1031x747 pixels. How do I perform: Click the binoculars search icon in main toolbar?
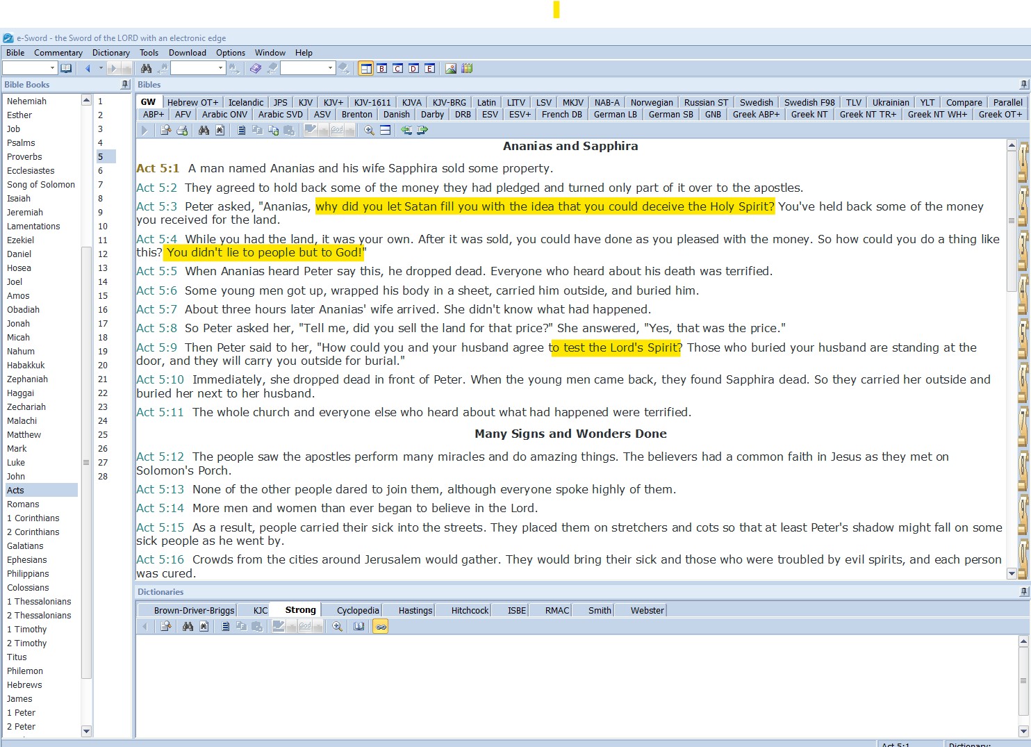pos(146,68)
